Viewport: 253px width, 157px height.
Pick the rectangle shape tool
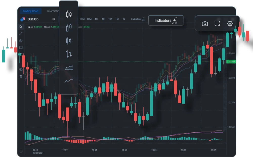click(21, 48)
